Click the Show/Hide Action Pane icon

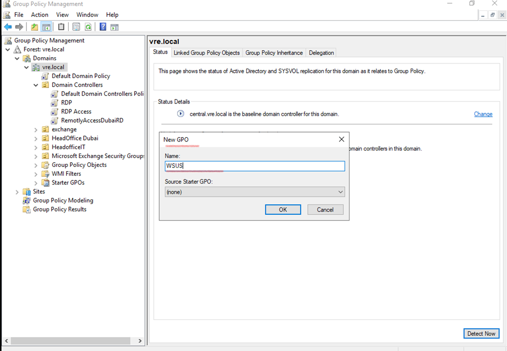114,27
